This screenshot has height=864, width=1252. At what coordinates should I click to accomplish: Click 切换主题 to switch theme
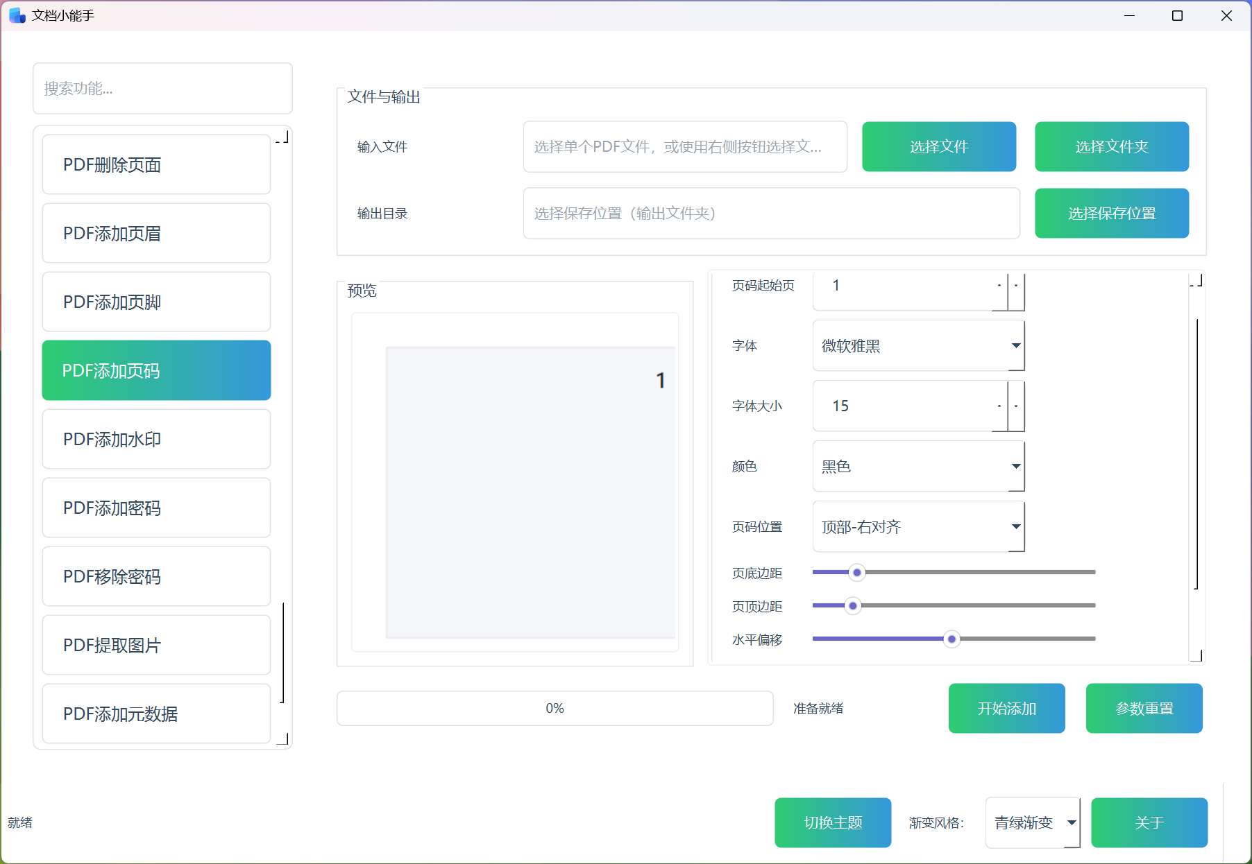pyautogui.click(x=832, y=822)
